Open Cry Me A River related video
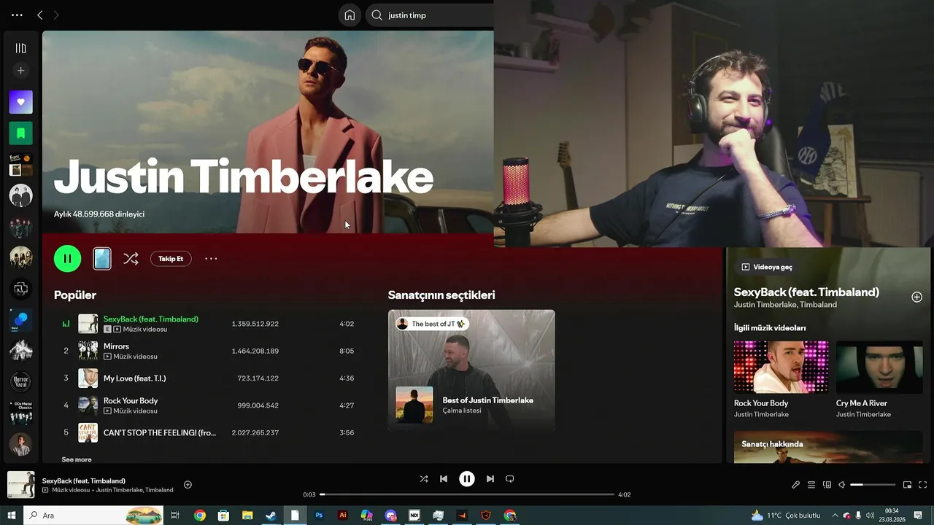934x525 pixels. (x=879, y=379)
